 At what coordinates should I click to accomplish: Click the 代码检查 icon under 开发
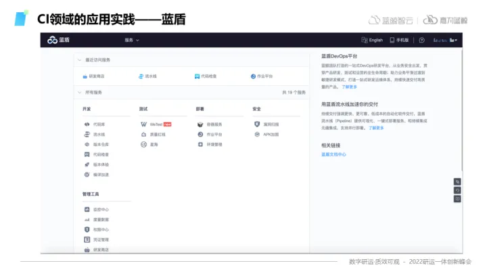(x=87, y=154)
